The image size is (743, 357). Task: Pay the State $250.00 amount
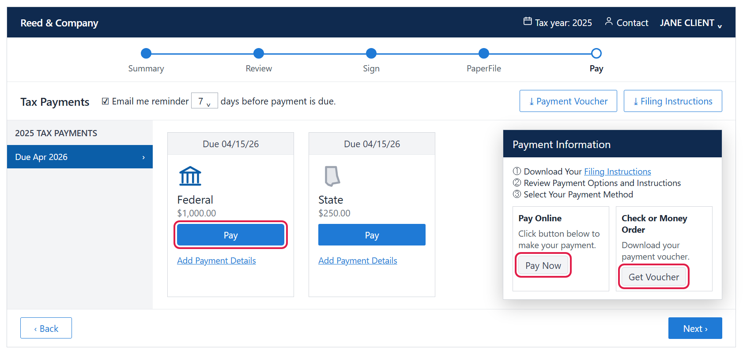tap(372, 235)
